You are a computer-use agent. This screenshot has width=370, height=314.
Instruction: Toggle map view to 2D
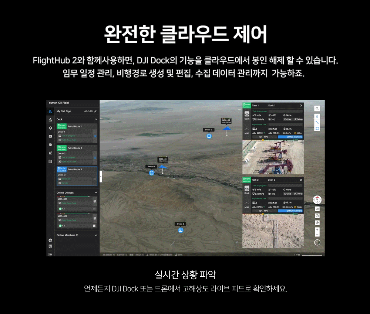(317, 209)
